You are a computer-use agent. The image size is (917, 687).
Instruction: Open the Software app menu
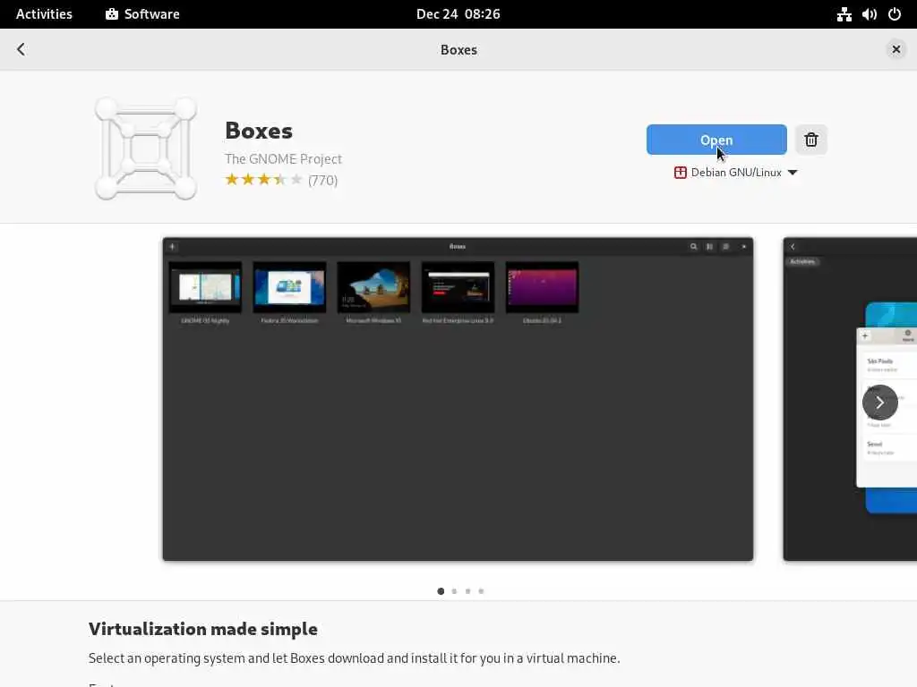[142, 14]
